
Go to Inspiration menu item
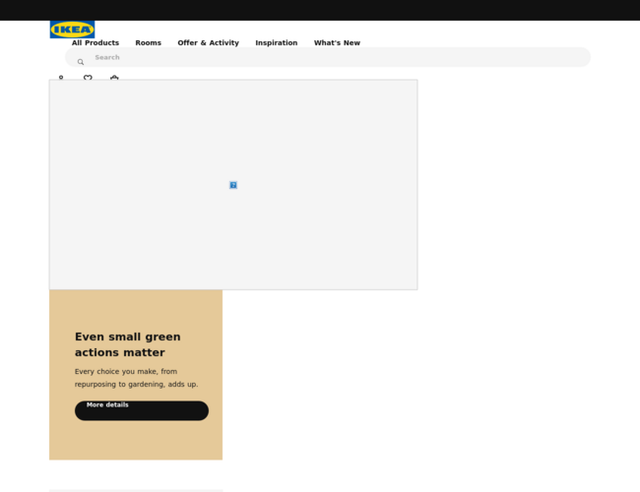tap(277, 43)
